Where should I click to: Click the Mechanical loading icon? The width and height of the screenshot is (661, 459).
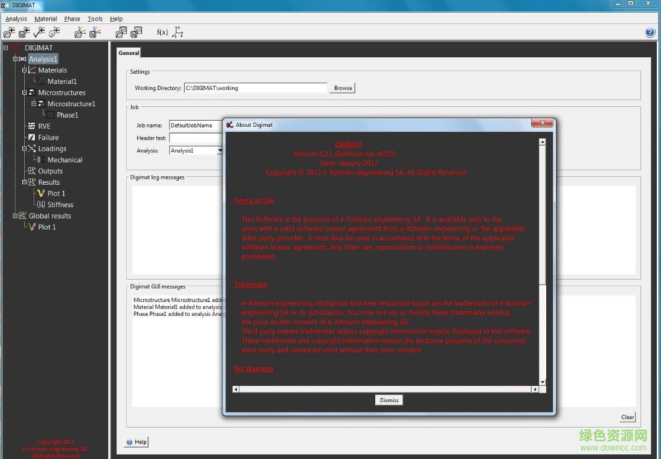[x=41, y=159]
